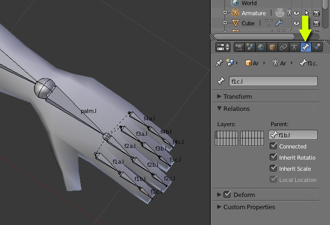The image size is (330, 225).
Task: Expand the Armature tree row
Action: click(225, 13)
